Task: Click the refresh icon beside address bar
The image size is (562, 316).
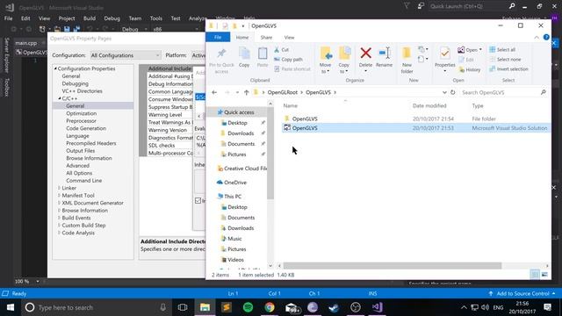Action: pyautogui.click(x=453, y=92)
